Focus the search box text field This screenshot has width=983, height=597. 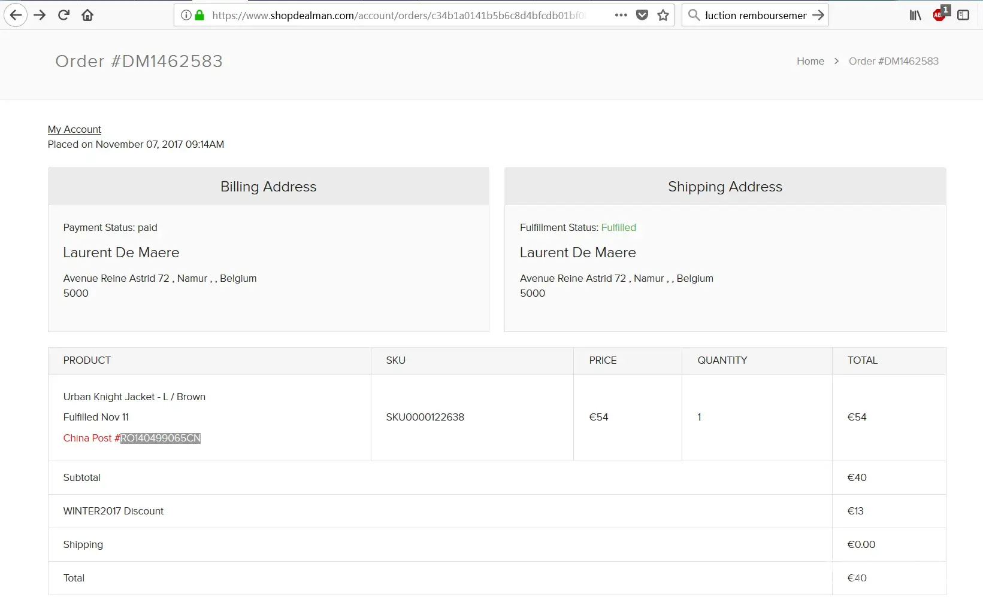click(755, 16)
